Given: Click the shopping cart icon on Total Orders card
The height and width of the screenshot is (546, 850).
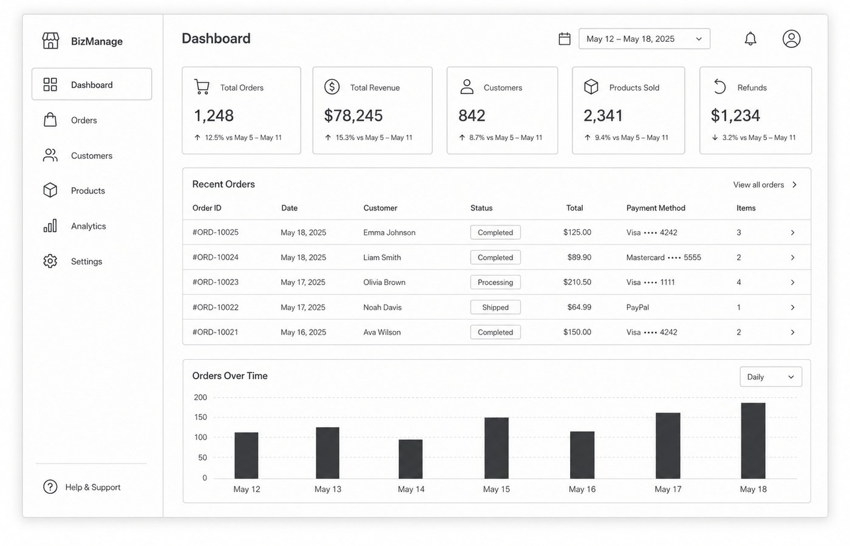Looking at the screenshot, I should [x=202, y=87].
